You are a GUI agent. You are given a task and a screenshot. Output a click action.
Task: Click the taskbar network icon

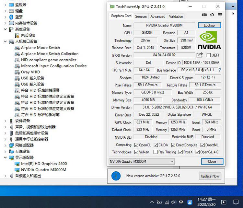coord(167,202)
